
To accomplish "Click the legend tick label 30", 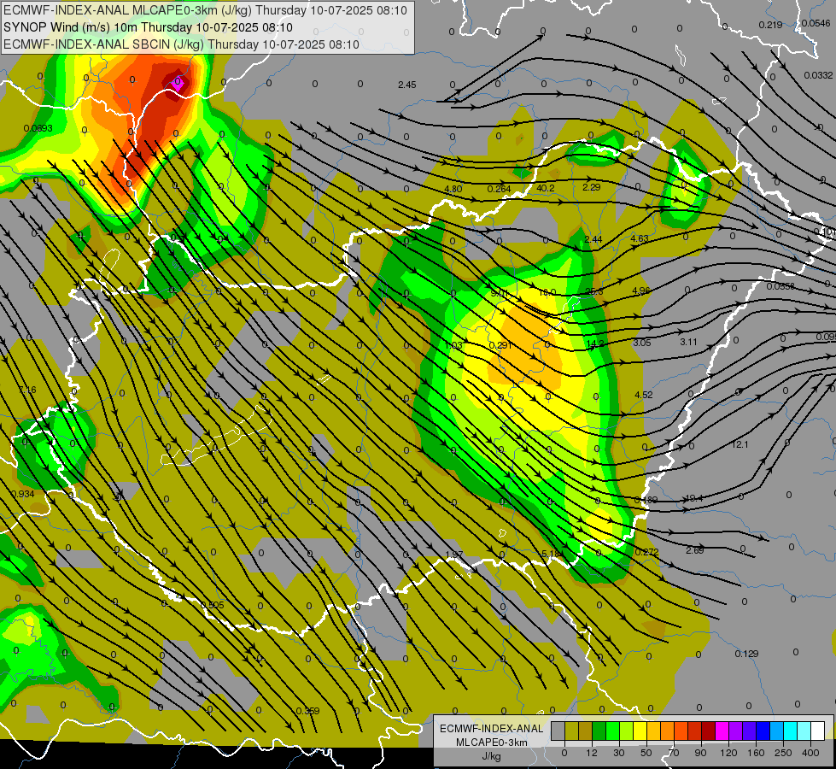I will coord(619,753).
